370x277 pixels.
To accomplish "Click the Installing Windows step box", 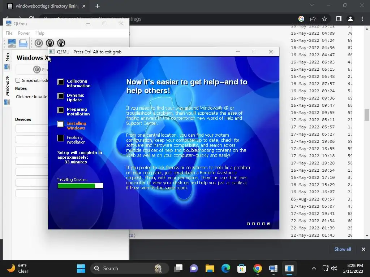I will [61, 124].
